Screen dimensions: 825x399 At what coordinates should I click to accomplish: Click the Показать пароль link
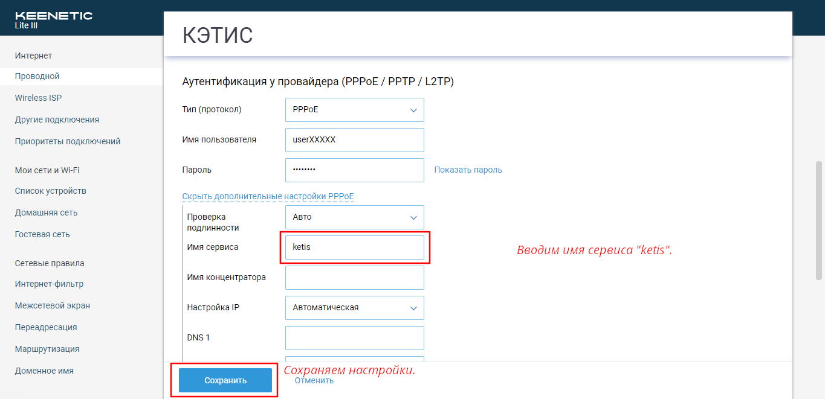click(x=468, y=170)
